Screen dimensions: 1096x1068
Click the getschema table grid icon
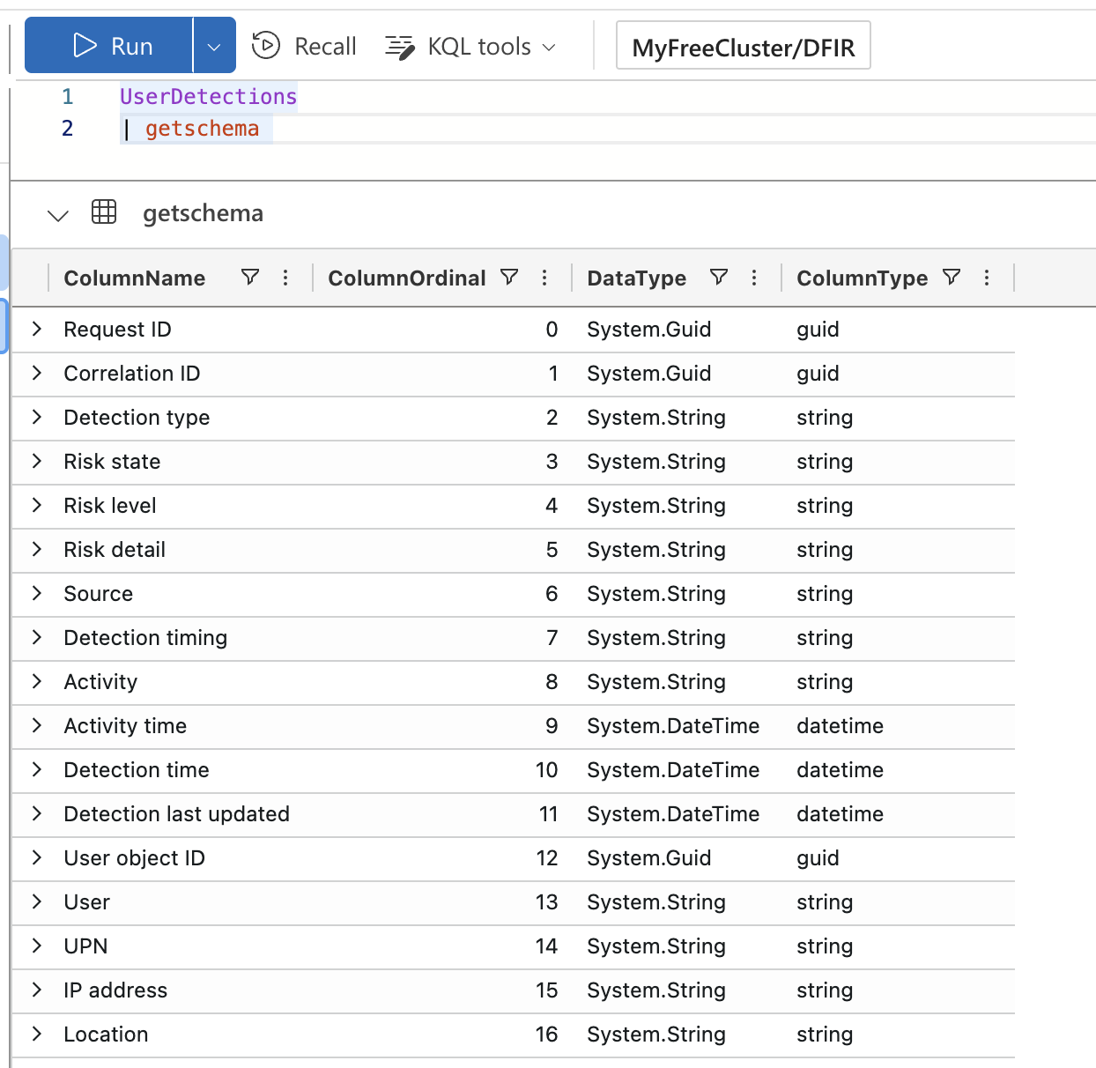click(x=104, y=212)
